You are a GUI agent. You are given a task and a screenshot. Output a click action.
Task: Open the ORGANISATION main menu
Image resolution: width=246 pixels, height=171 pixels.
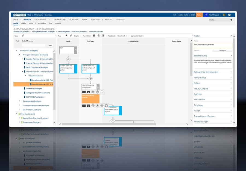click(x=40, y=20)
